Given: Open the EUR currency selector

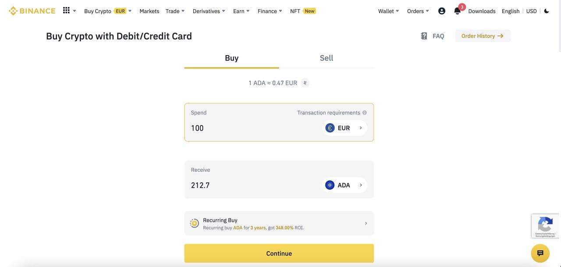Looking at the screenshot, I should (344, 128).
